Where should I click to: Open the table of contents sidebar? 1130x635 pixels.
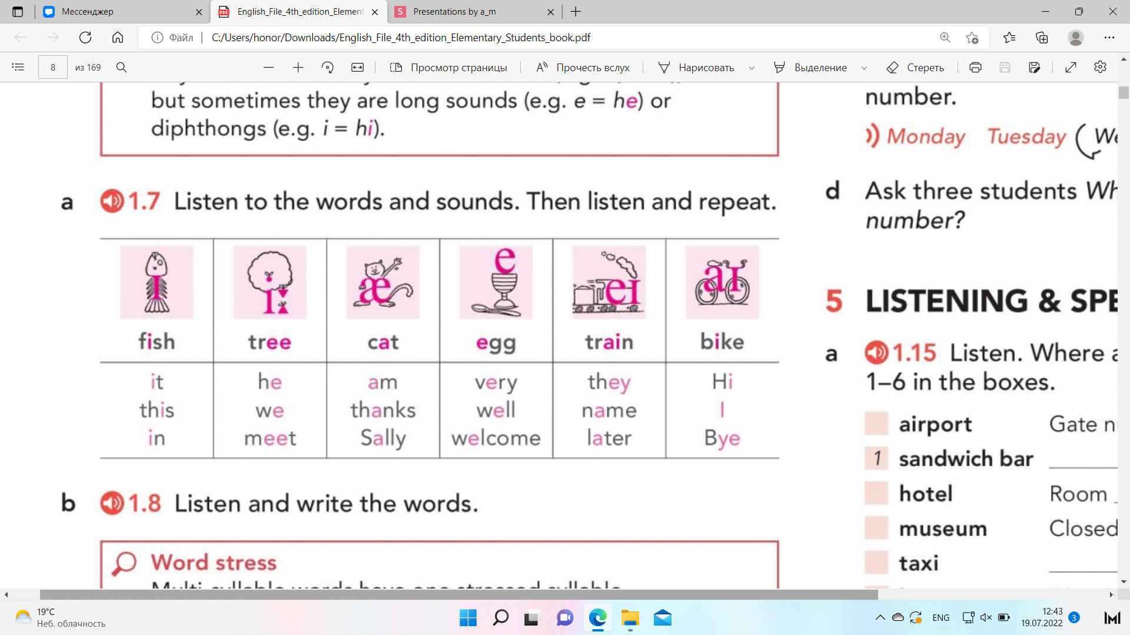pos(18,67)
